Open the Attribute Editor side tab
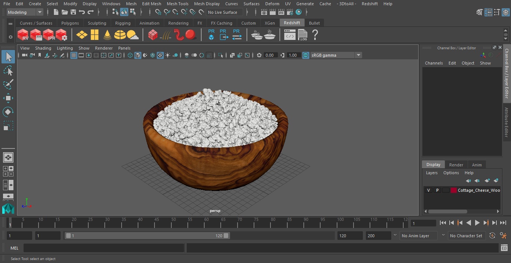Viewport: 511px width, 263px height. [507, 122]
